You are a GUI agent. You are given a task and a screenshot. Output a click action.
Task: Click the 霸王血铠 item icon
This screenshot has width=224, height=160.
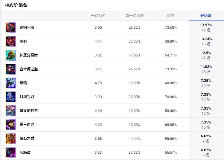coord(11,125)
